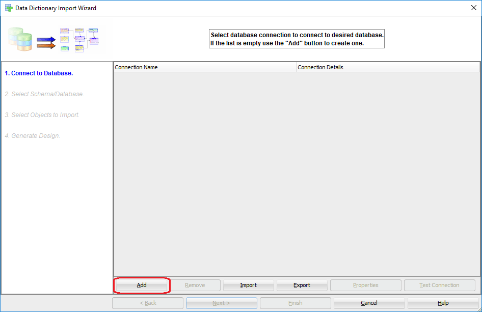
Task: Click the Next navigation button
Action: [221, 303]
